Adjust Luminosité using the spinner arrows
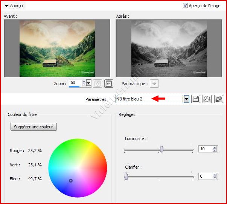227x204 pixels. (215, 149)
